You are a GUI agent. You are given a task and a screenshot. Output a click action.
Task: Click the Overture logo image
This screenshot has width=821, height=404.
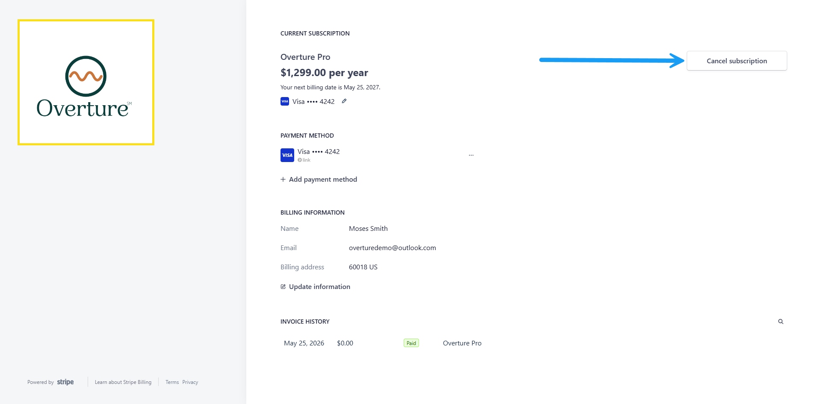pos(86,82)
